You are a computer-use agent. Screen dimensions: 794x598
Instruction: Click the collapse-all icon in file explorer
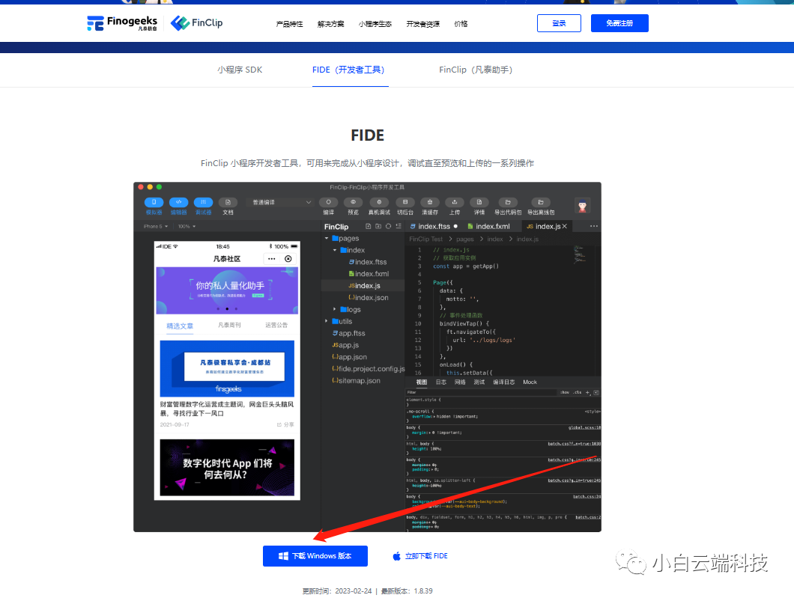point(398,226)
